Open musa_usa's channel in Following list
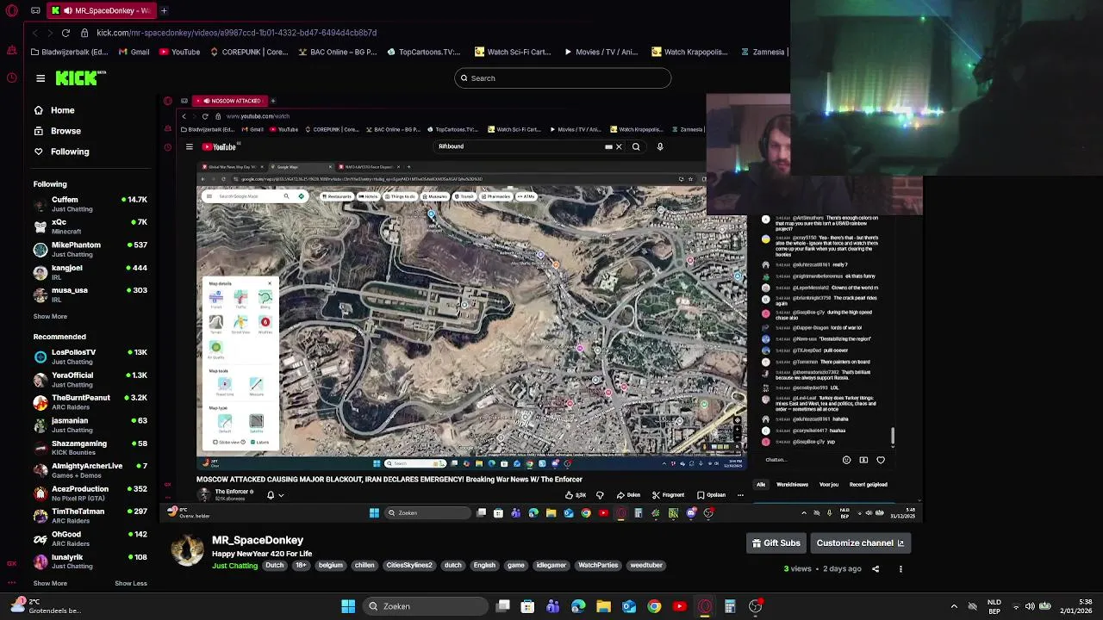 point(90,294)
